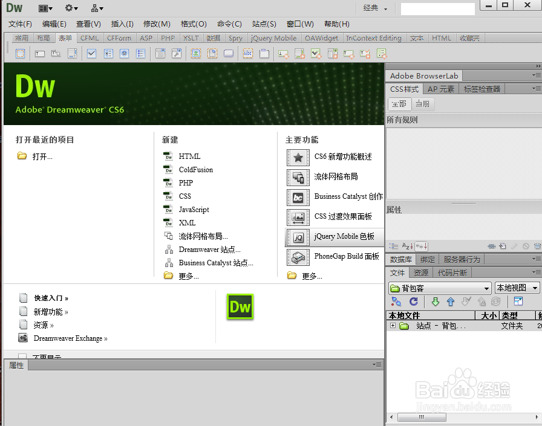Insert Spry Validation Textarea
Viewport: 542px width, 426px height.
(x=299, y=54)
